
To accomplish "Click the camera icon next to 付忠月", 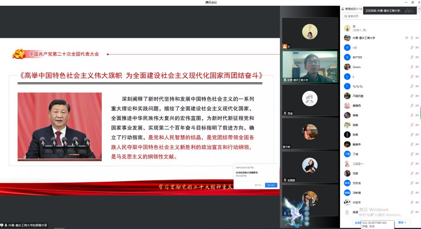I will (417, 202).
